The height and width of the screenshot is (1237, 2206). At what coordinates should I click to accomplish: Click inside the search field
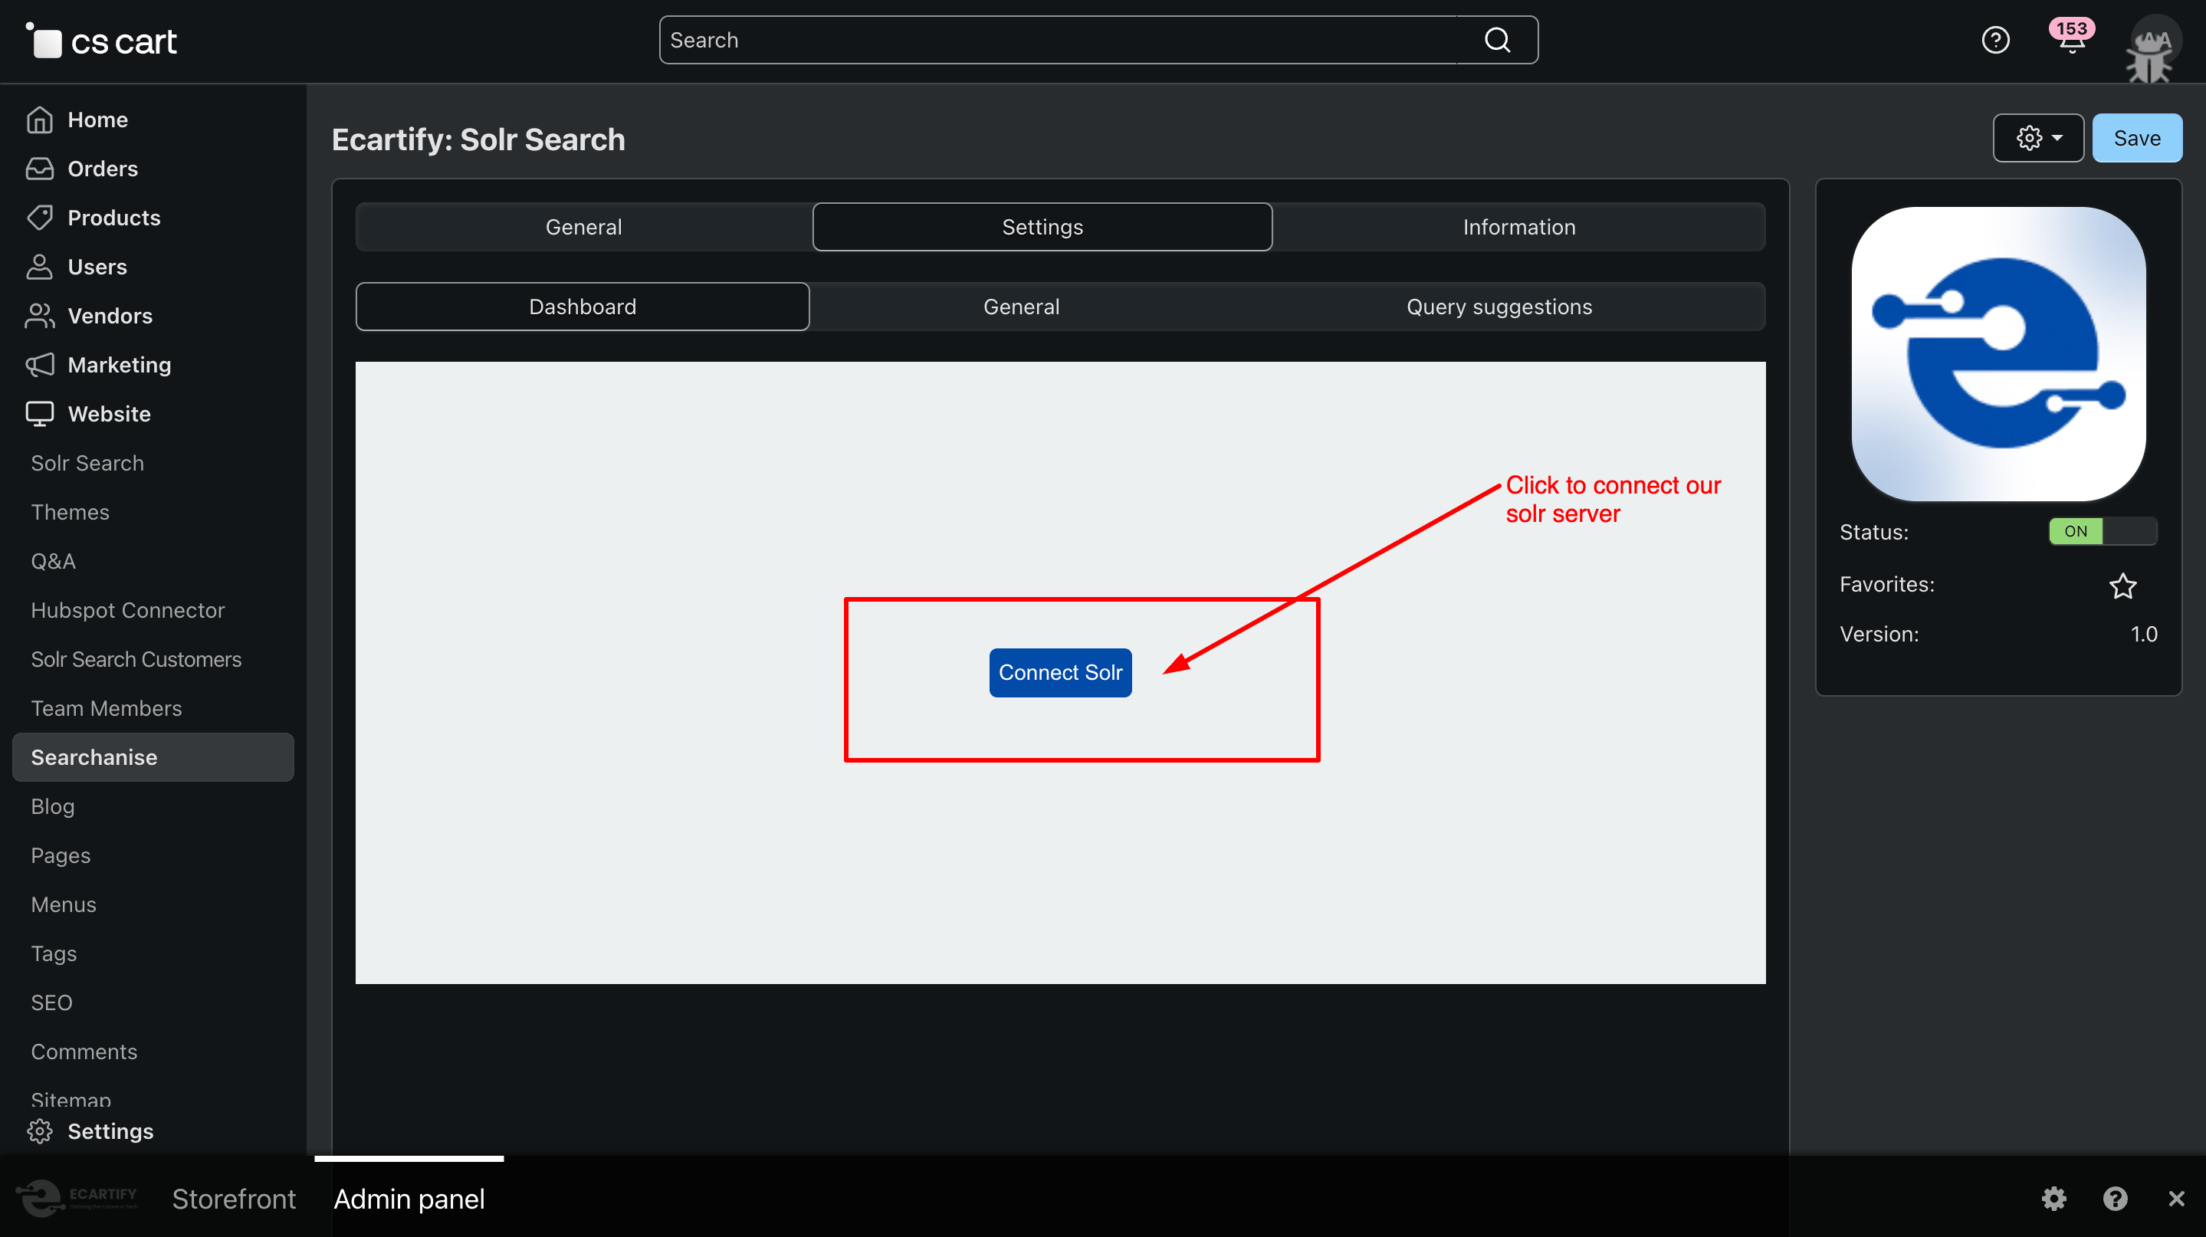pyautogui.click(x=1028, y=39)
